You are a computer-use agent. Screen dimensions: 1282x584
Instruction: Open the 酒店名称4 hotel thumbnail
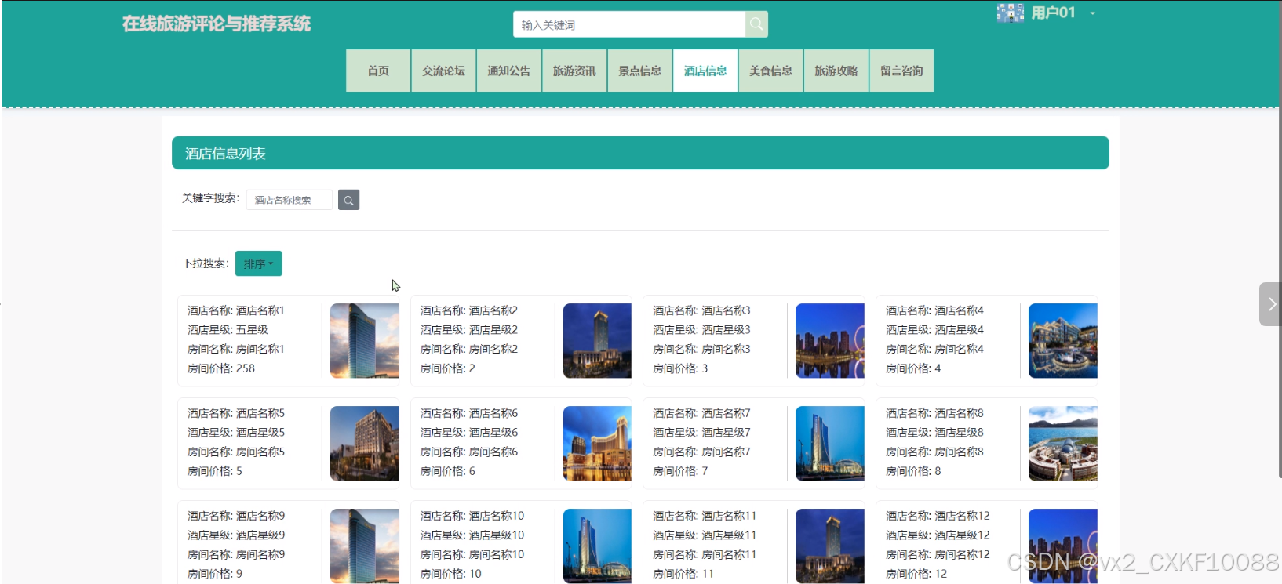point(1063,341)
